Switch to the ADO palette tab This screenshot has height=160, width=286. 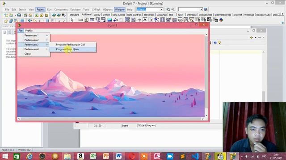point(180,15)
